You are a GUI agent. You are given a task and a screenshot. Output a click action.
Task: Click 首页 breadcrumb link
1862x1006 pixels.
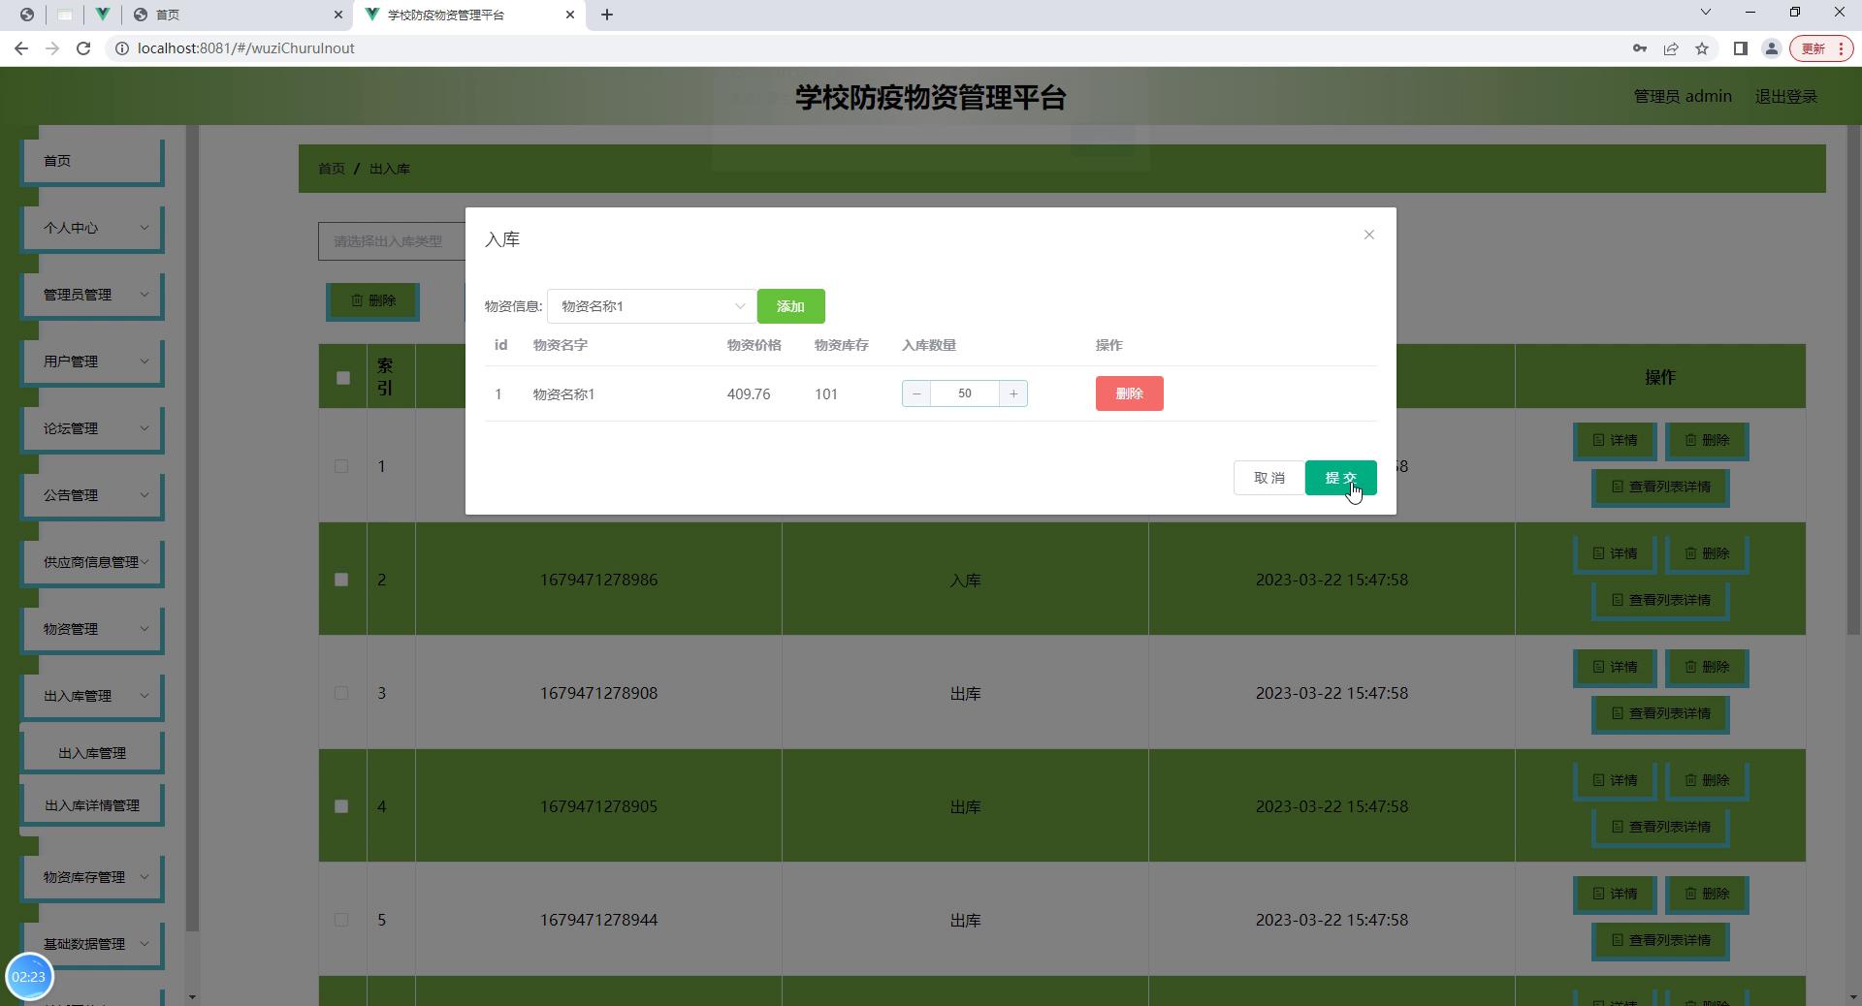332,169
